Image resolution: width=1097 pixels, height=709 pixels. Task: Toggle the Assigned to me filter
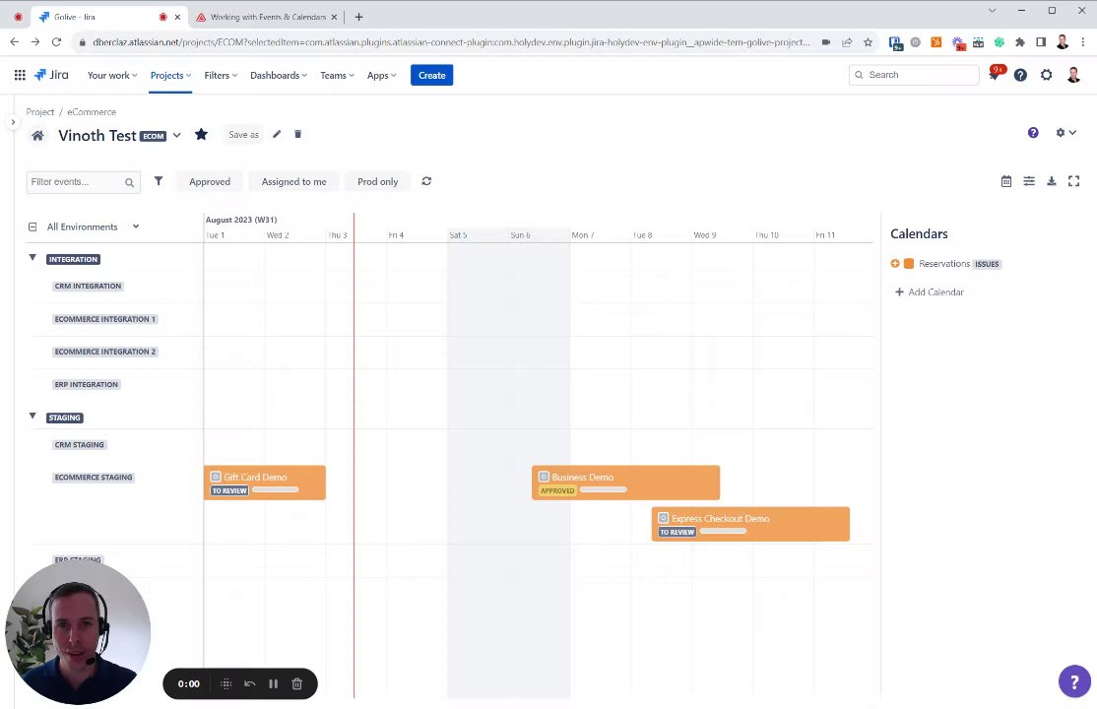coord(293,182)
